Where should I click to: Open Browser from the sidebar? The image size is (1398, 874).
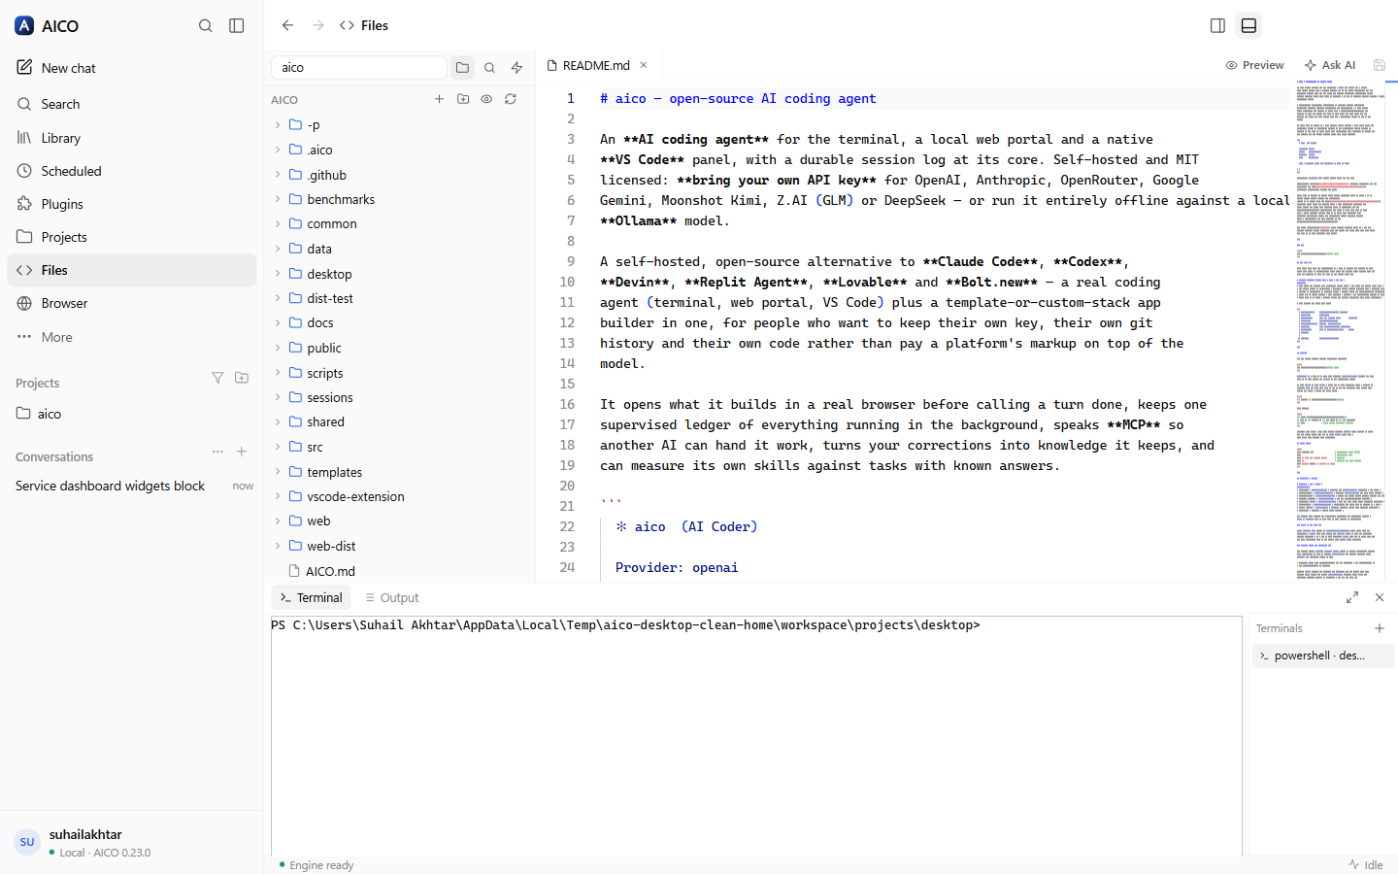tap(132, 303)
